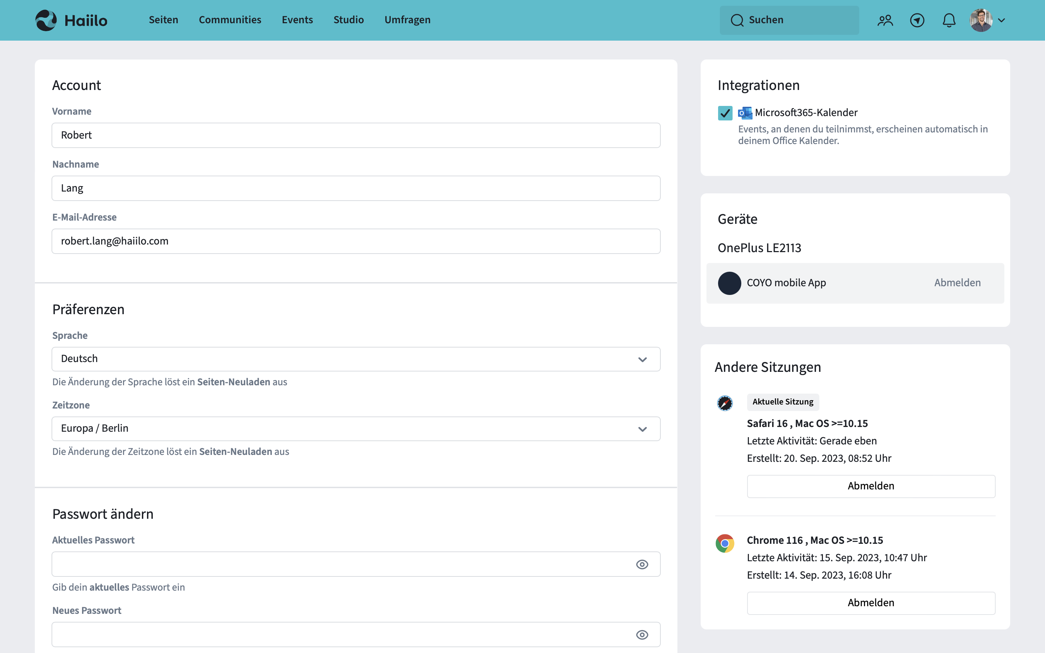
Task: Click the Haiilo logo
Action: pyautogui.click(x=71, y=20)
